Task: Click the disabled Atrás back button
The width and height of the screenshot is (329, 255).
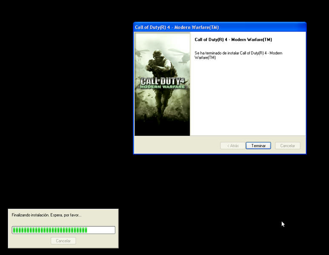Action: pyautogui.click(x=233, y=146)
